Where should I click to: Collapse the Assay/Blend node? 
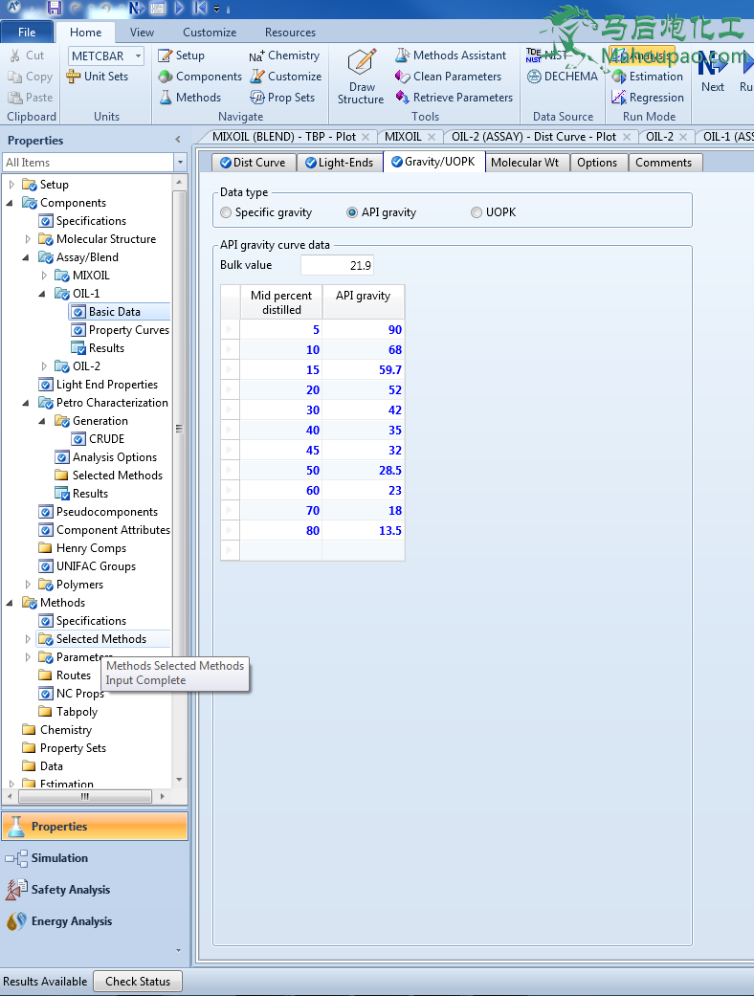click(26, 258)
